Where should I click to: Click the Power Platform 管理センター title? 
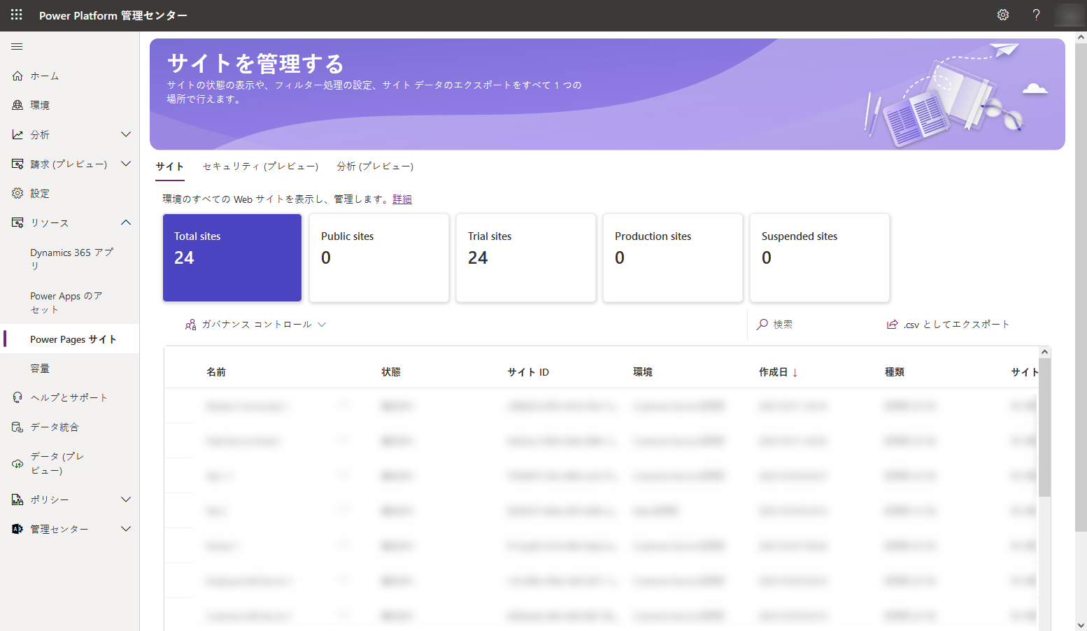click(x=113, y=15)
